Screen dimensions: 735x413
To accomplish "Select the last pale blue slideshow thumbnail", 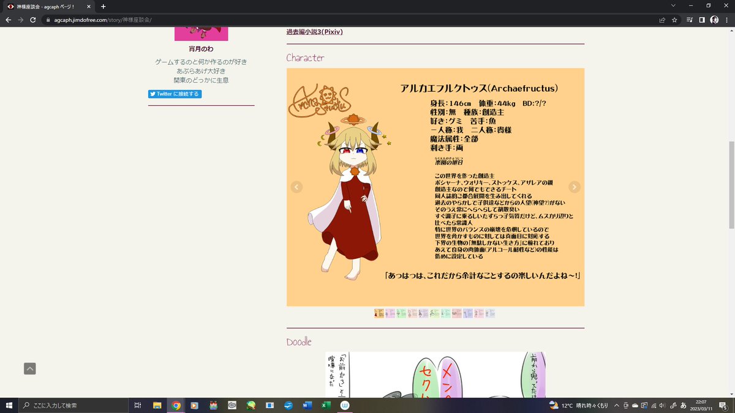I will [x=490, y=313].
